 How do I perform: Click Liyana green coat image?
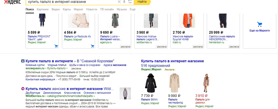[x=115, y=21]
